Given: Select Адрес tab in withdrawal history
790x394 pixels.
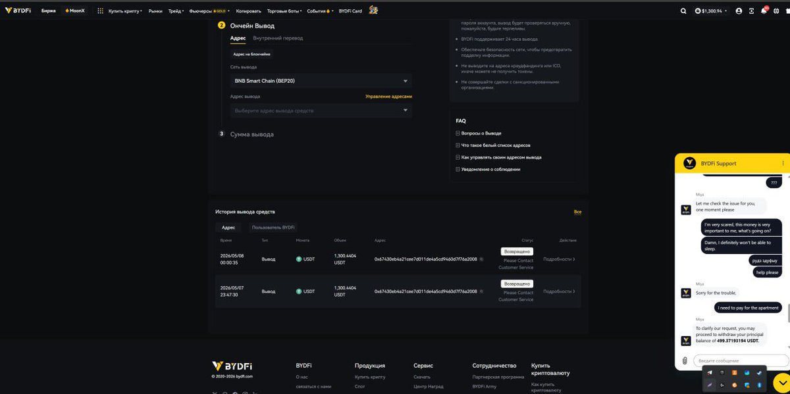Looking at the screenshot, I should click(228, 228).
